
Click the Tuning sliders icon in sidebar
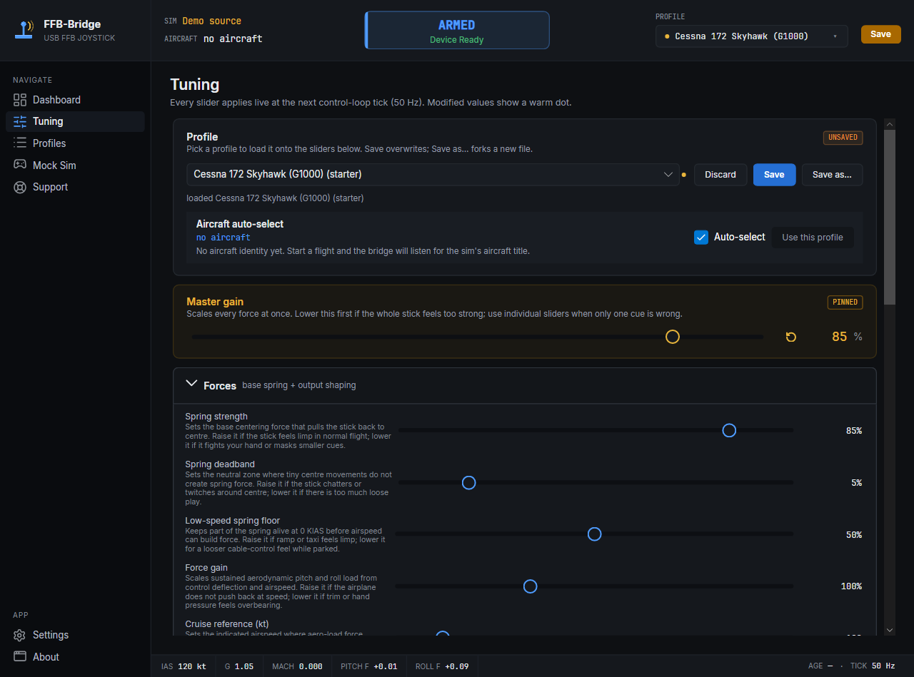(20, 121)
